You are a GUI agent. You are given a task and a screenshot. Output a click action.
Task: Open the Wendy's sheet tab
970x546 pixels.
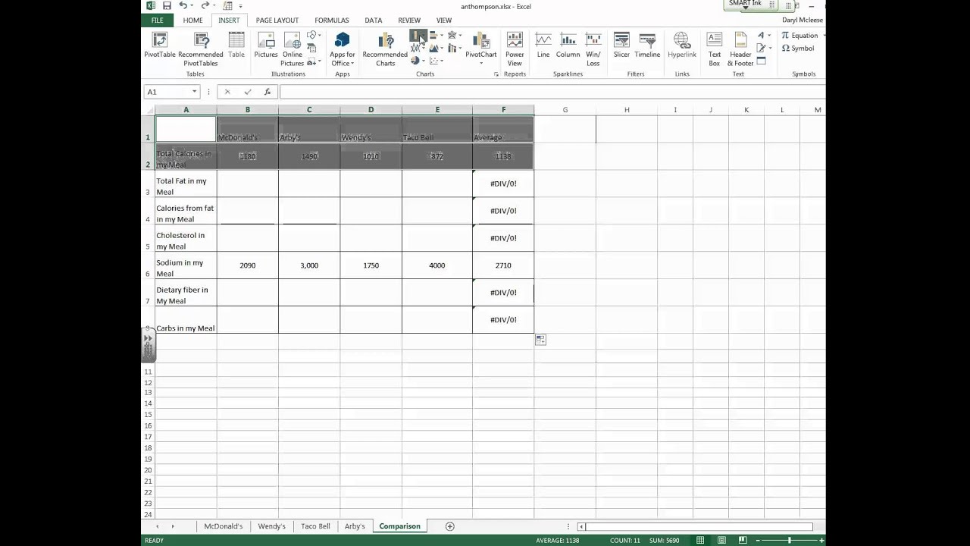(x=271, y=526)
